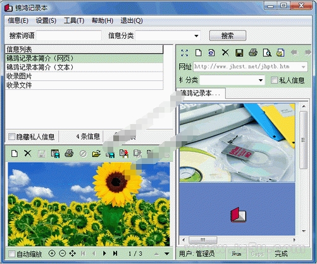This screenshot has height=264, width=317.
Task: Select 收录图片 in the list
Action: (84, 76)
